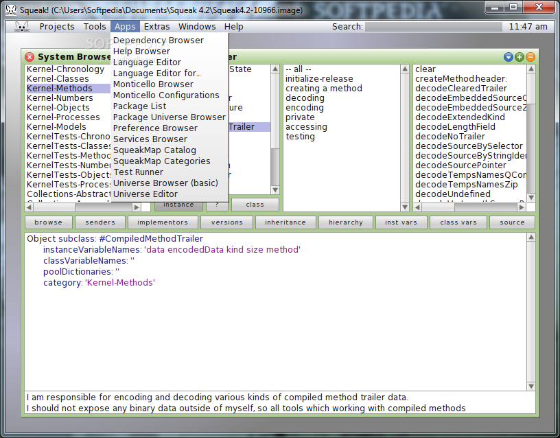Image resolution: width=560 pixels, height=438 pixels.
Task: Click the Squeak mouse logo menu icon
Action: click(x=21, y=27)
